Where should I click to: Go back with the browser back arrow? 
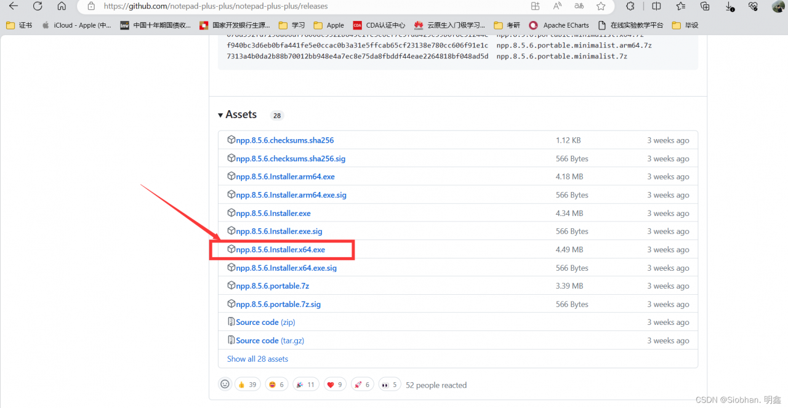(14, 6)
